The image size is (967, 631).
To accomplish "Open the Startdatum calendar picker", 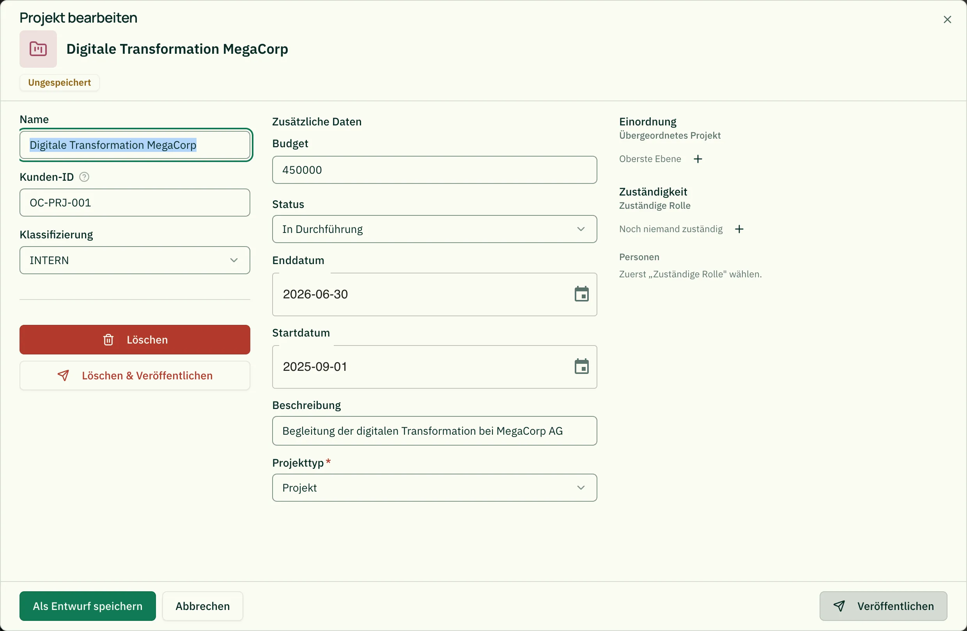I will [x=581, y=367].
